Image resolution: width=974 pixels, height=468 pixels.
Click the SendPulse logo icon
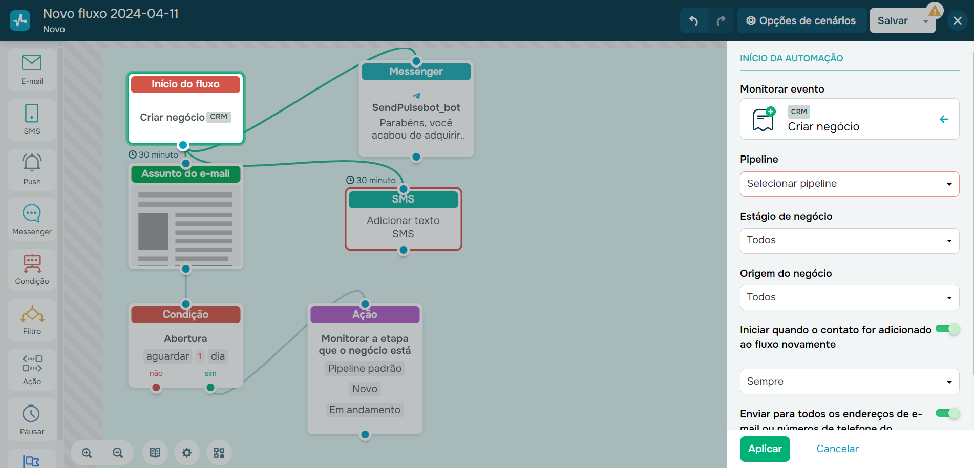(x=20, y=20)
